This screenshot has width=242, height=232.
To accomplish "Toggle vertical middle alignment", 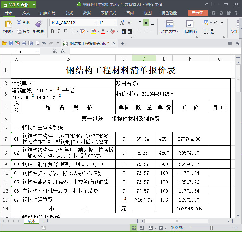I will click(146, 23).
